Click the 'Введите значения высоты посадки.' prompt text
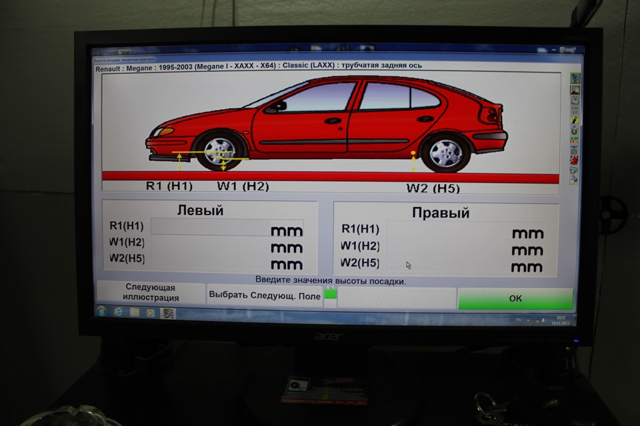The height and width of the screenshot is (426, 640). point(331,280)
